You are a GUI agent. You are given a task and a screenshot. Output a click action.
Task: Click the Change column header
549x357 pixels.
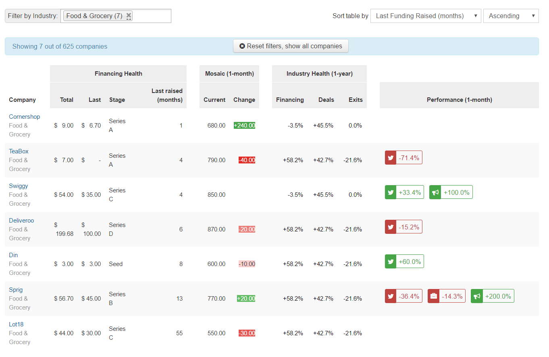(x=244, y=100)
